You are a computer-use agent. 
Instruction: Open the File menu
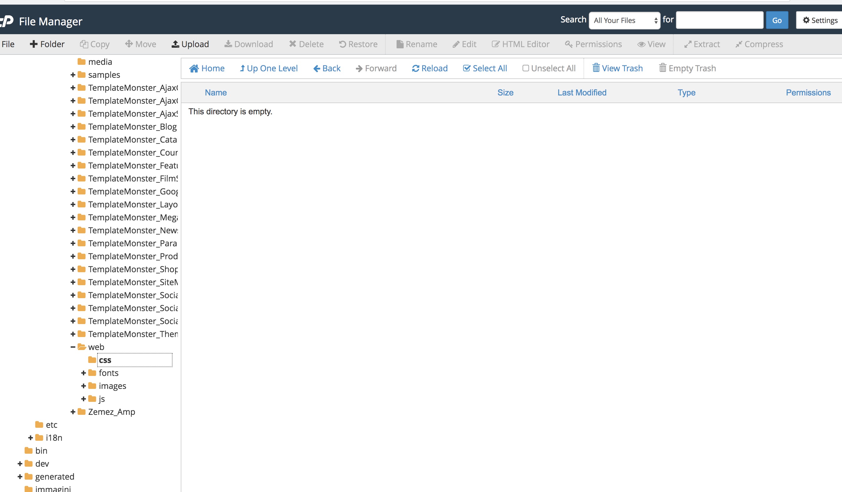pos(7,44)
